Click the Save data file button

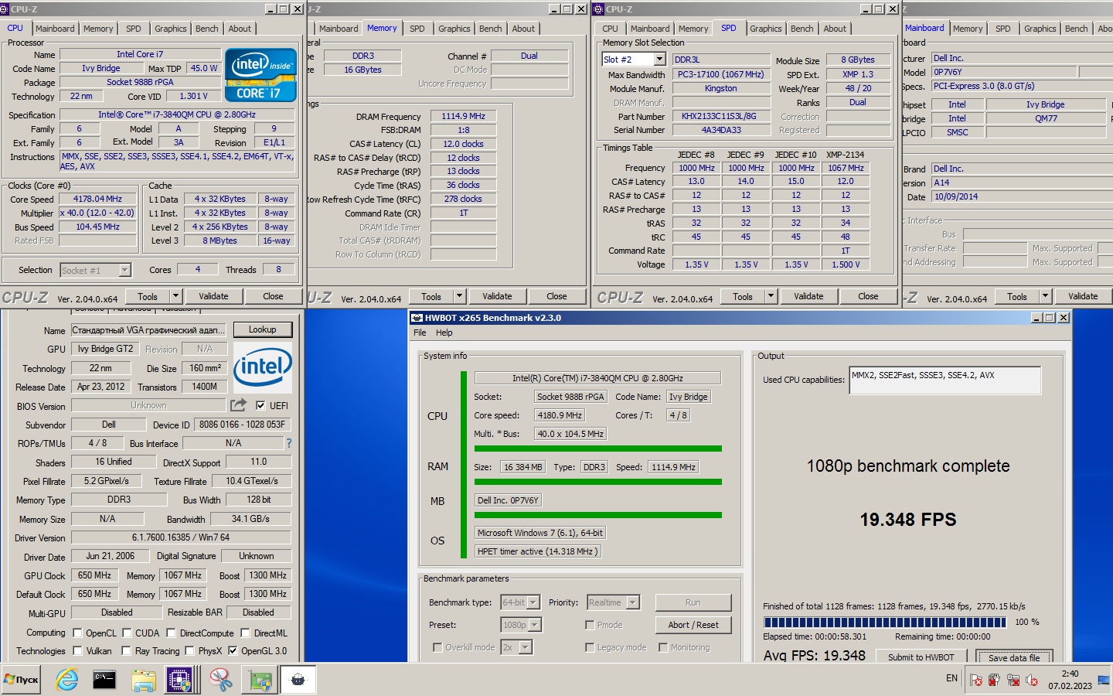[x=1014, y=657]
